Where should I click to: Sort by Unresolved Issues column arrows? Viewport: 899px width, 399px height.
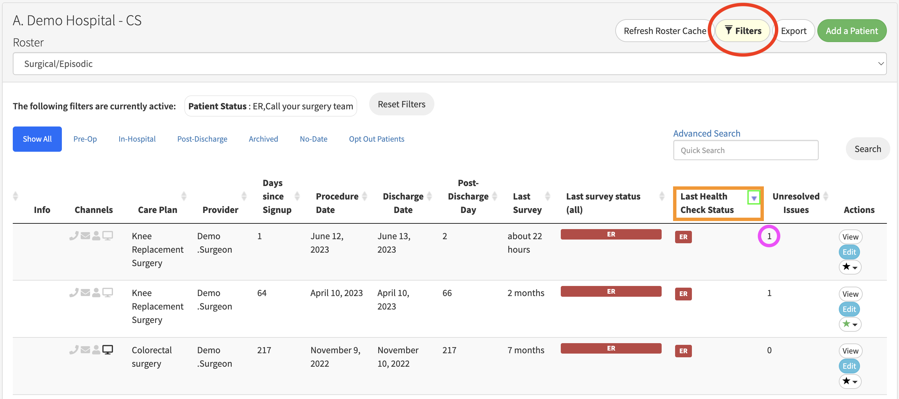pyautogui.click(x=825, y=196)
